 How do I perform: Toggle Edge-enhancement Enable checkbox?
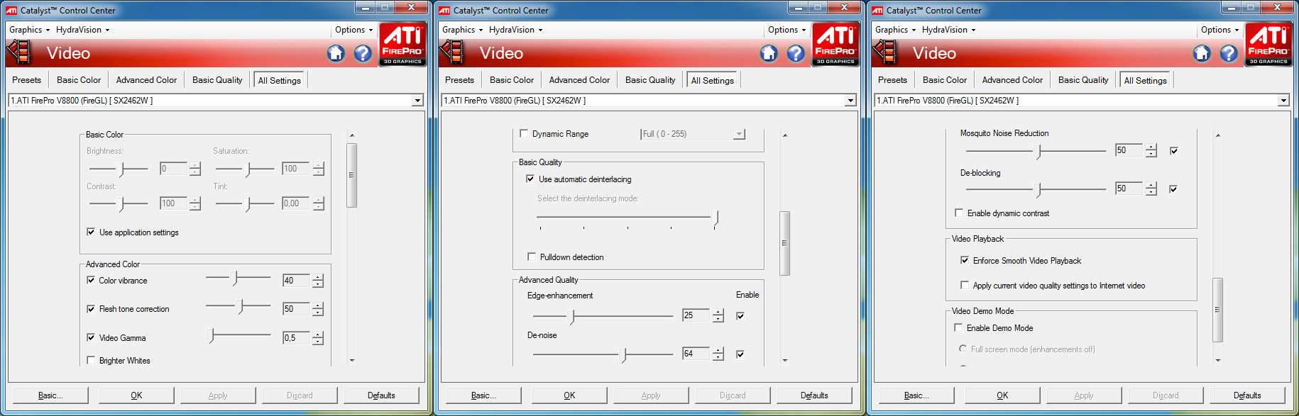[x=740, y=315]
